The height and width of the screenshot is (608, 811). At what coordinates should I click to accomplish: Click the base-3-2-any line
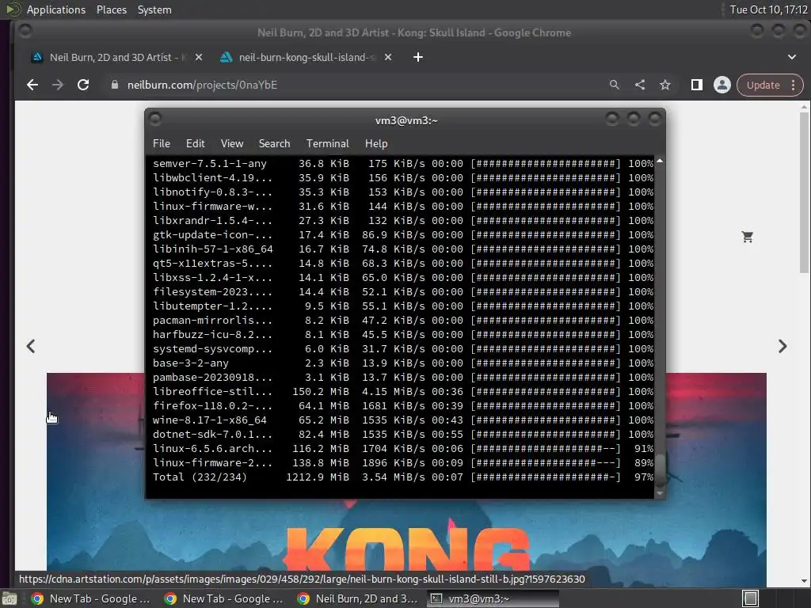pyautogui.click(x=403, y=363)
